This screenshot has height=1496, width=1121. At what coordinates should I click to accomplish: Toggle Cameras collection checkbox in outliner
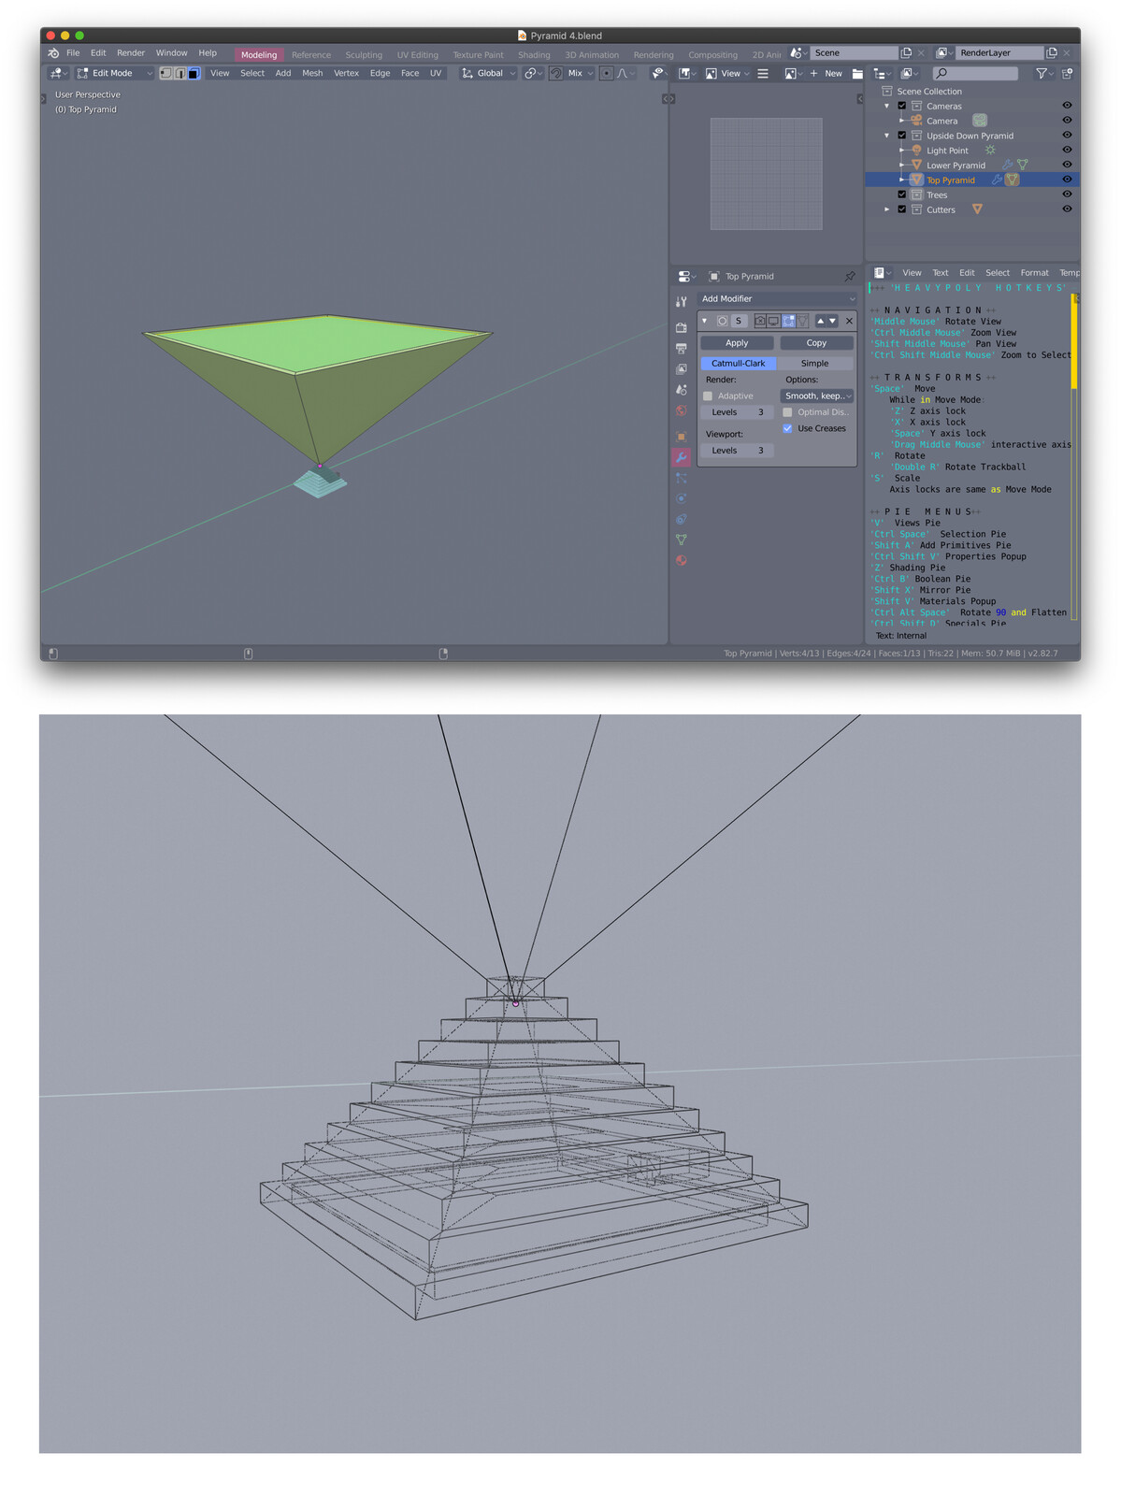[x=902, y=106]
